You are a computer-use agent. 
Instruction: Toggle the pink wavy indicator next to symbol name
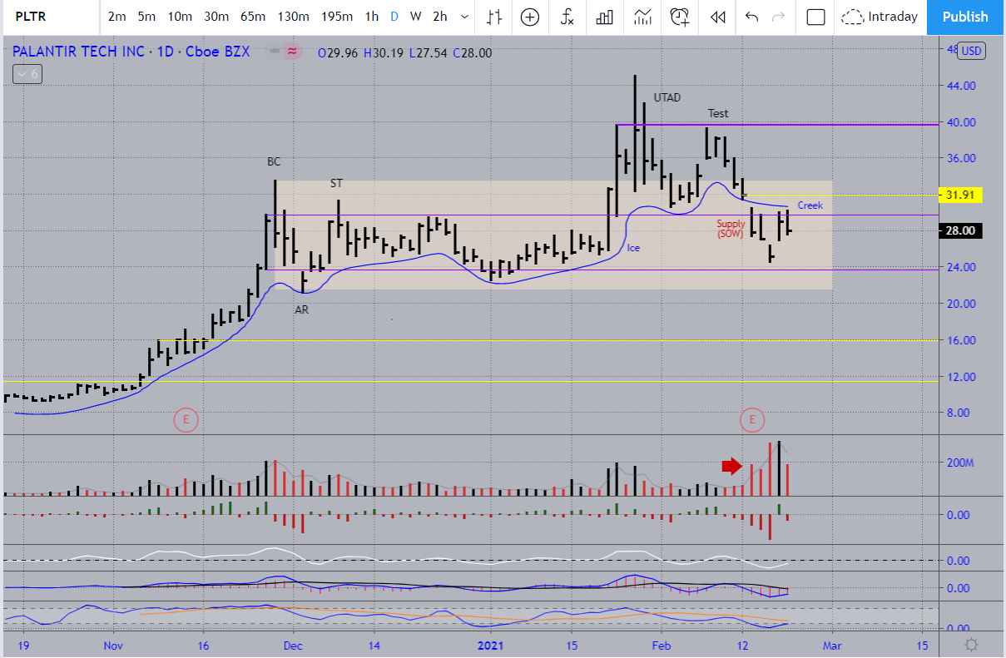(x=293, y=52)
